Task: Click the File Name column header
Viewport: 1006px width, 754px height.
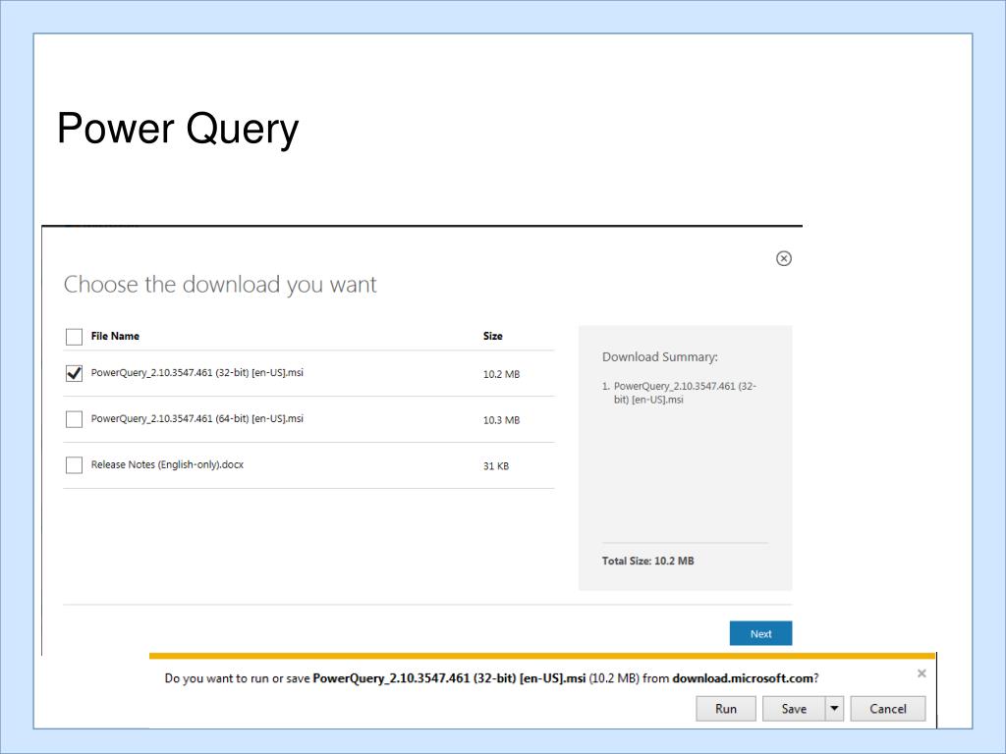Action: pos(115,336)
